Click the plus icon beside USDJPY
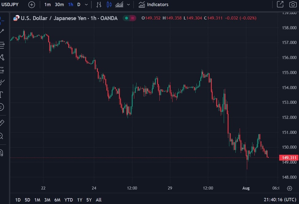Viewport: 299px width, 204px height. 31,4
